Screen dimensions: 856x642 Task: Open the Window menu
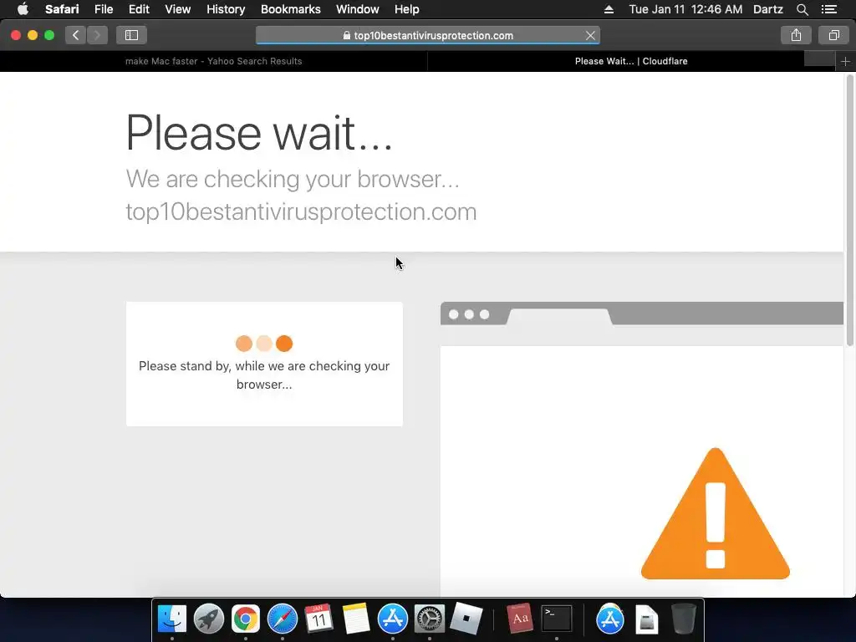point(358,9)
